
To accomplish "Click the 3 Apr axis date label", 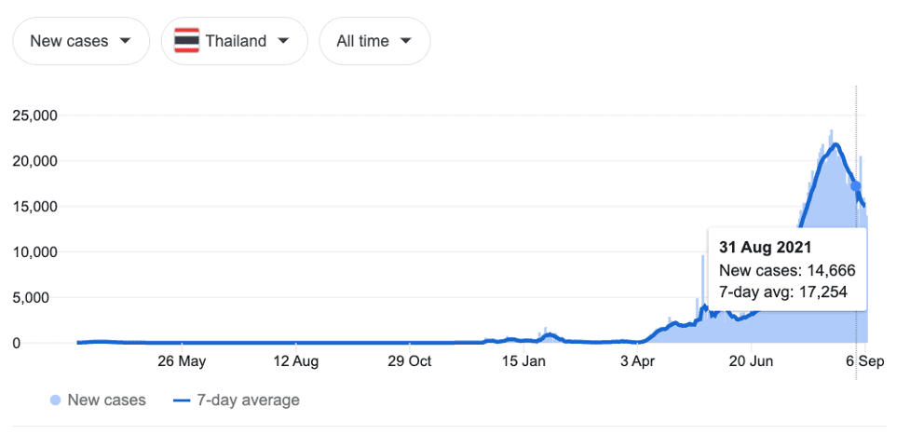I will coord(637,362).
